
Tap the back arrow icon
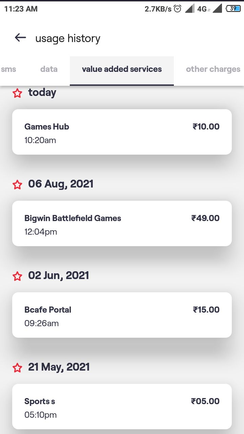(20, 38)
